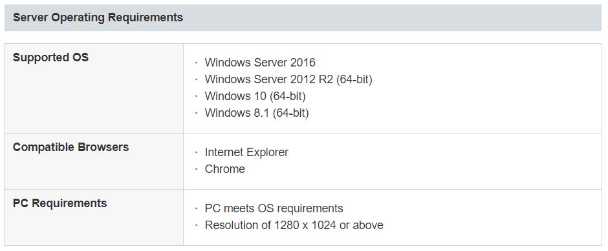This screenshot has width=608, height=251.
Task: Click the bullet before Resolution of 1280
Action: tap(196, 225)
